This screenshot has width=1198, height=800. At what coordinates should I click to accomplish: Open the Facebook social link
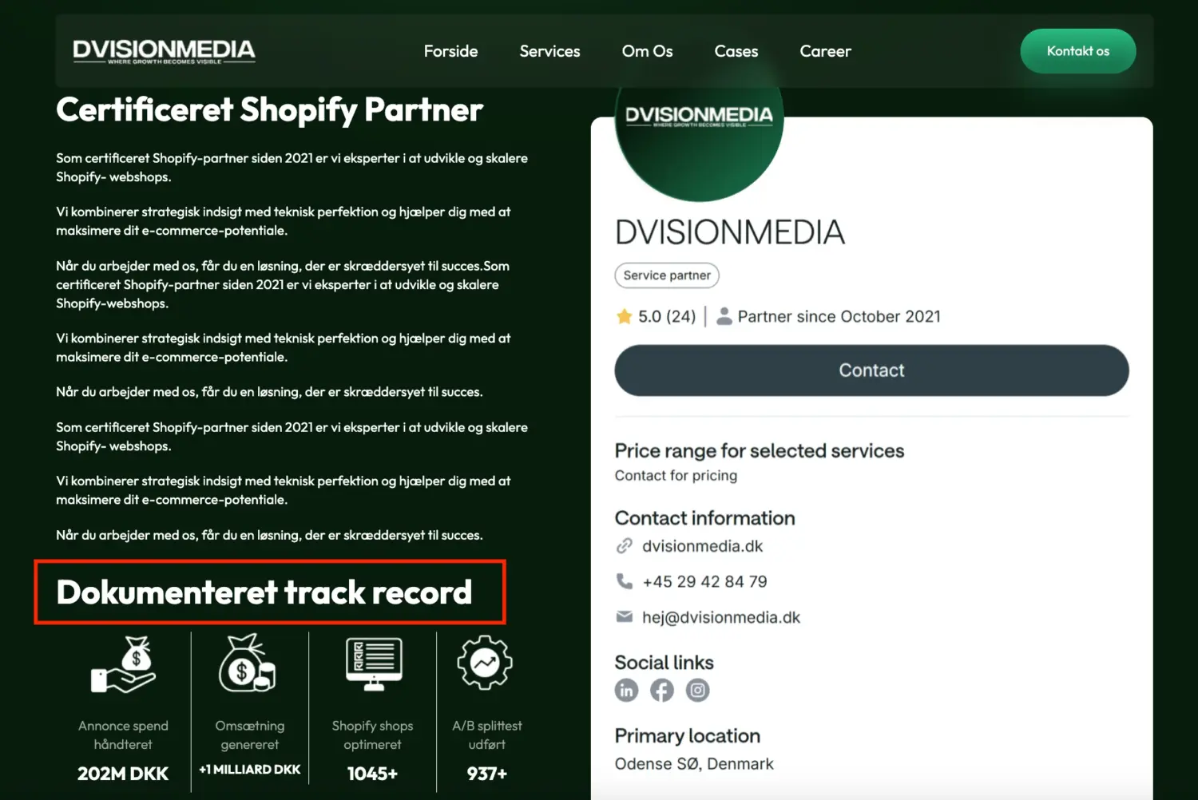[x=662, y=690]
